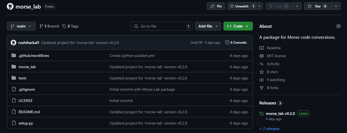Screen dimensions: 347x133
Task: Click the Unwatch button
Action: (242, 6)
